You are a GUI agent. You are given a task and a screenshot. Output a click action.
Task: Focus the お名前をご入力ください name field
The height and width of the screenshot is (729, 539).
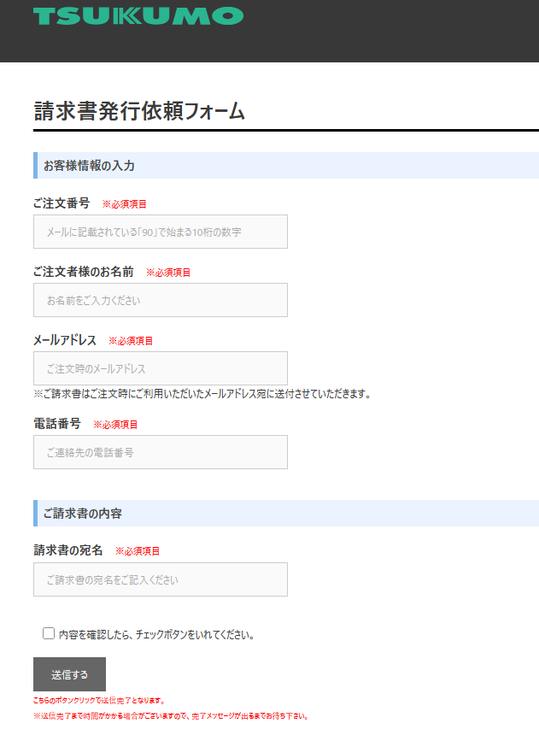coord(161,300)
